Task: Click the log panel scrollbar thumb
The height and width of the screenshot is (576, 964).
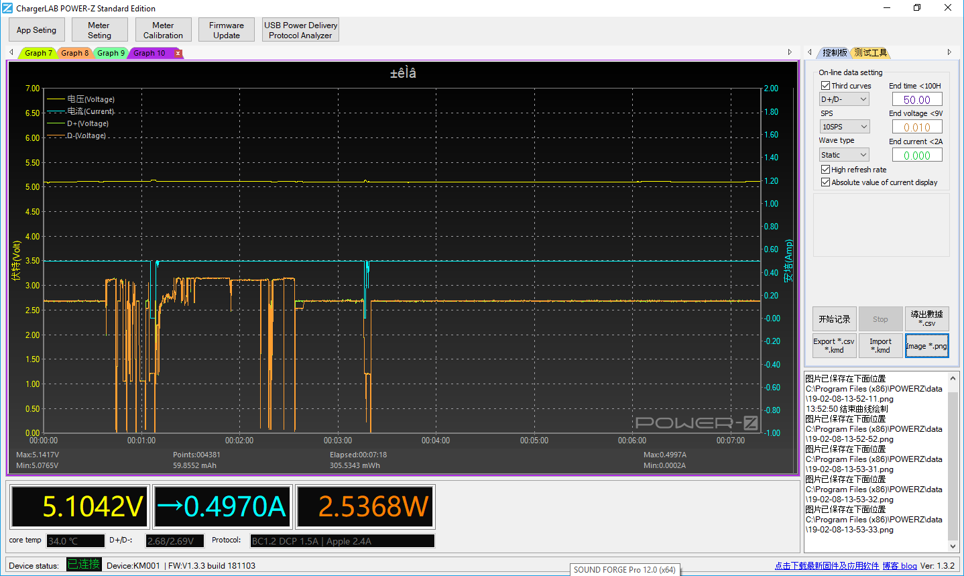Action: click(953, 466)
